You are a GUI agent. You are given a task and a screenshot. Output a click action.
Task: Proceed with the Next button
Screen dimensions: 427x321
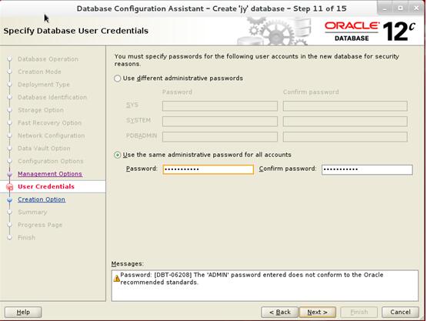[x=317, y=312]
